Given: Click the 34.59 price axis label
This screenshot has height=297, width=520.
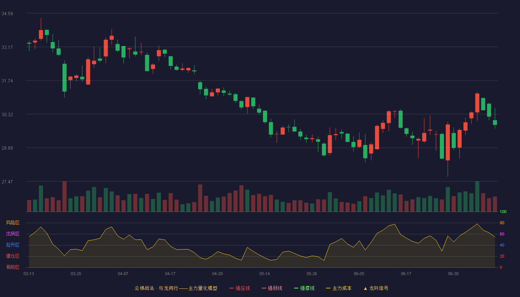Looking at the screenshot, I should [x=7, y=14].
